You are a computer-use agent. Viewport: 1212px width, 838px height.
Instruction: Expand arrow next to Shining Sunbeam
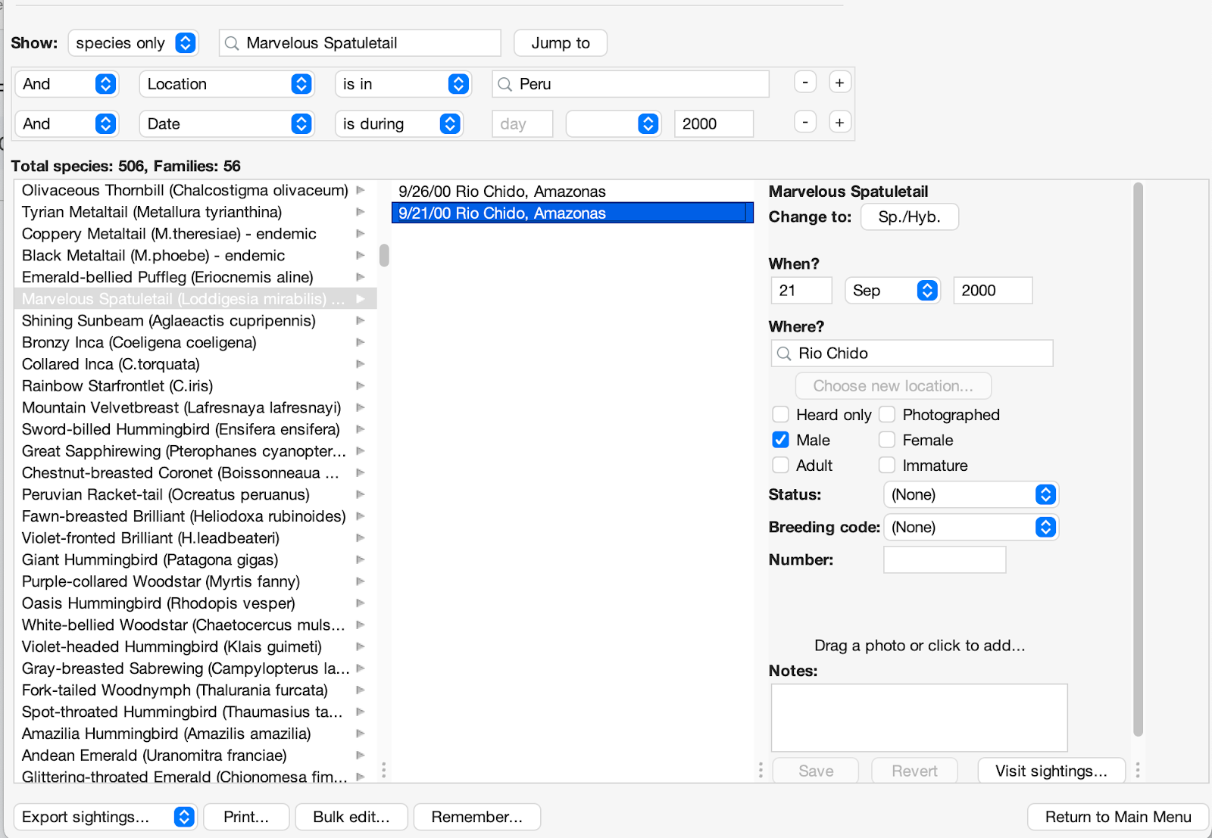(x=361, y=321)
